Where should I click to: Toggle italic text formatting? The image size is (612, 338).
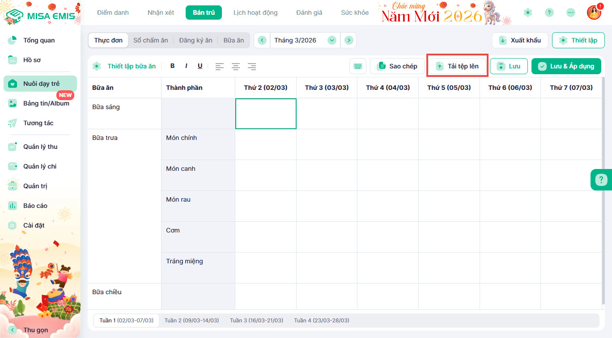[x=186, y=66]
